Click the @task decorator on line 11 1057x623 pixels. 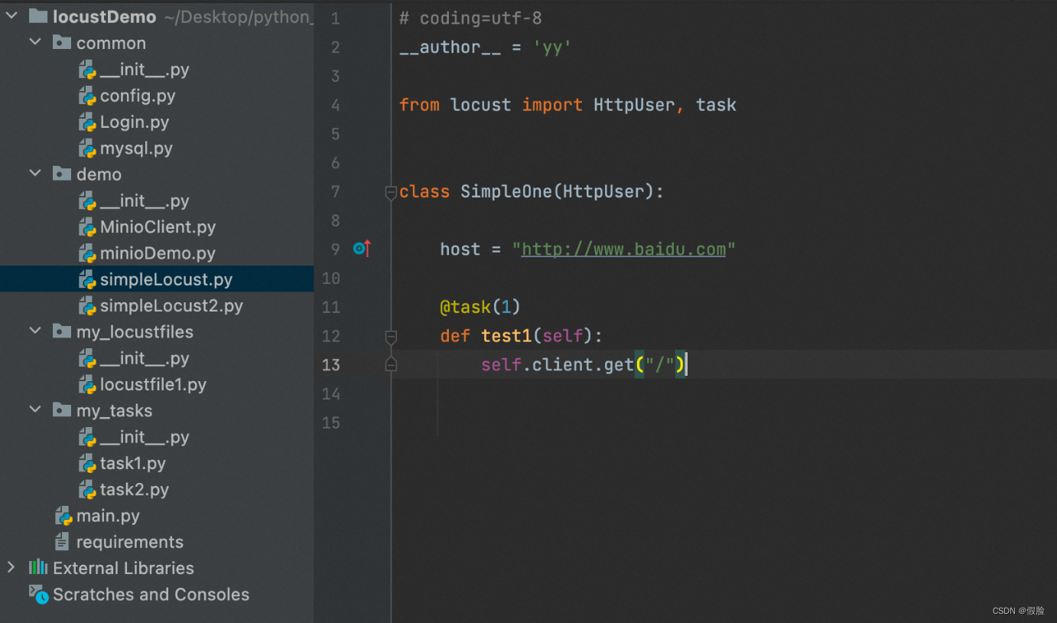465,307
